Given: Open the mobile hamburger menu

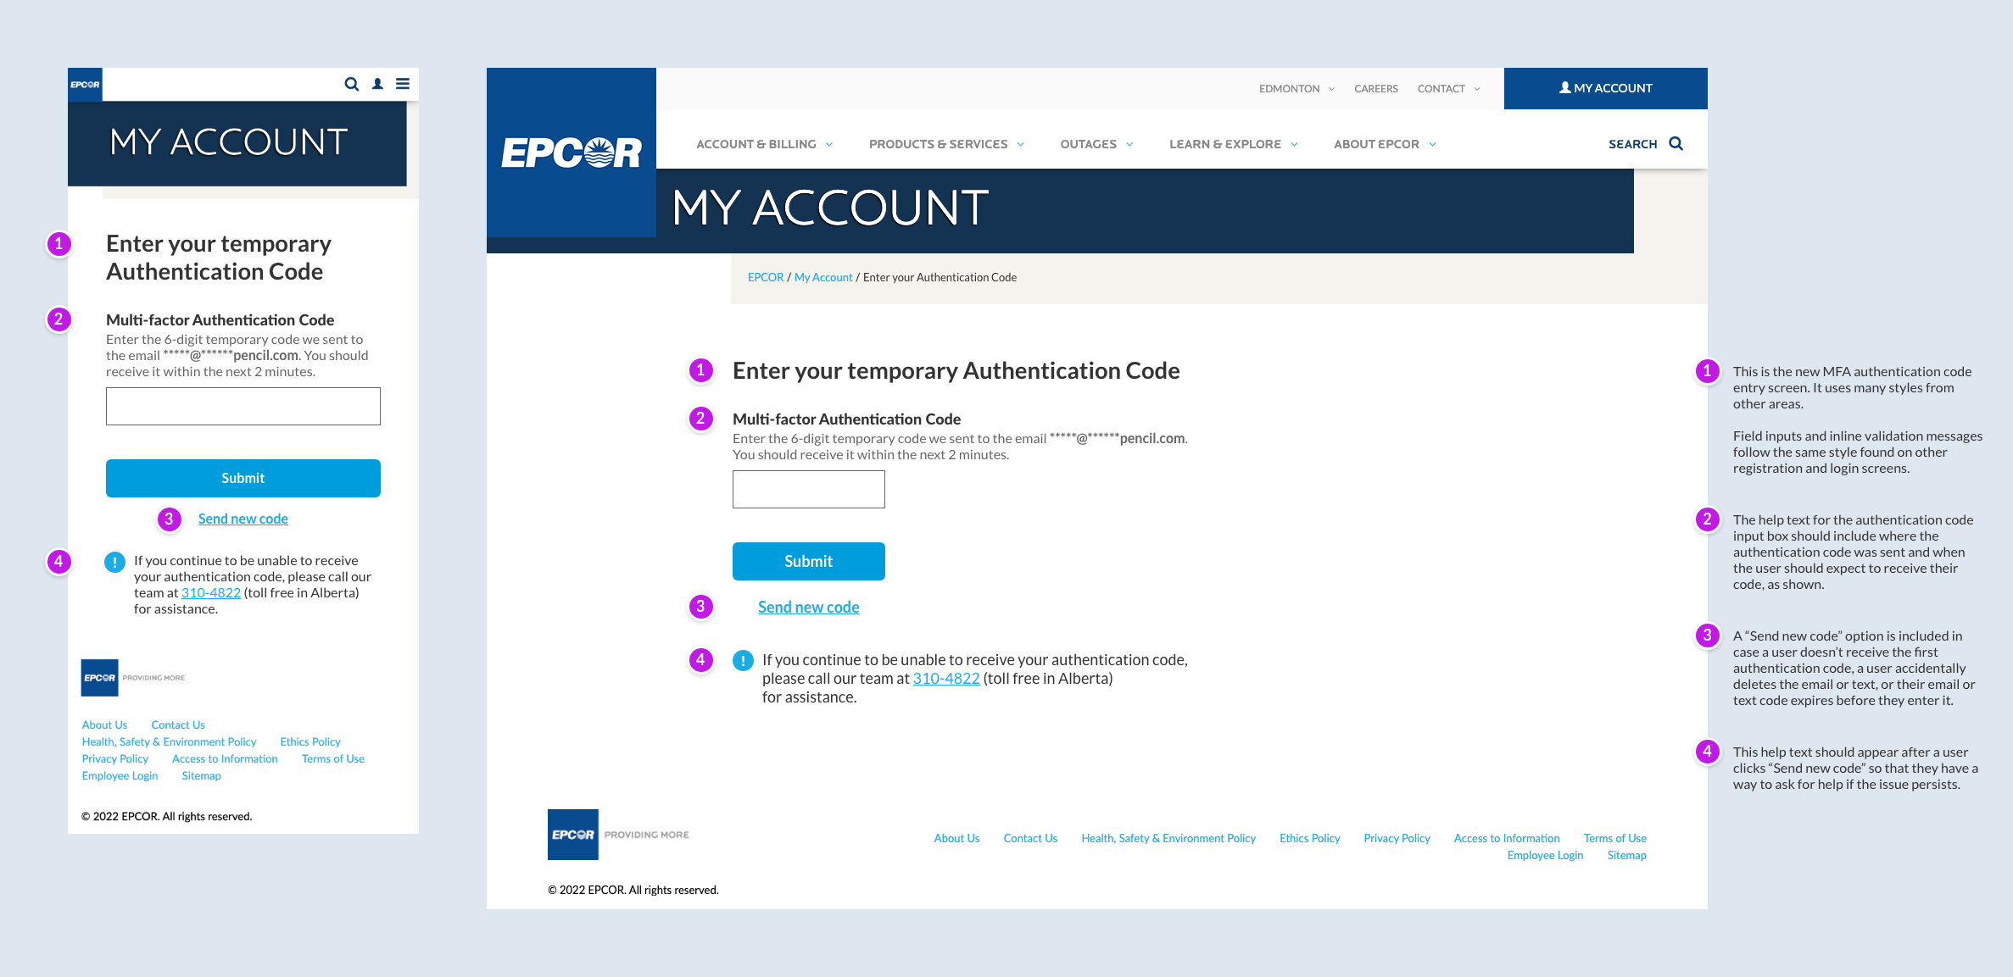Looking at the screenshot, I should [403, 84].
